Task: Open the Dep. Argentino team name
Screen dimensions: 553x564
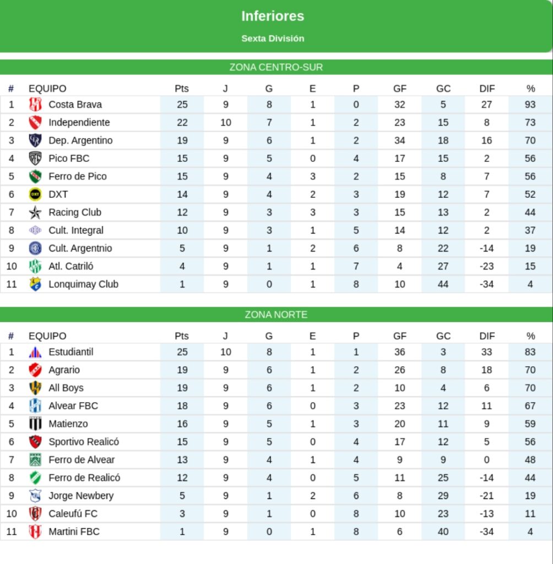Action: tap(80, 140)
